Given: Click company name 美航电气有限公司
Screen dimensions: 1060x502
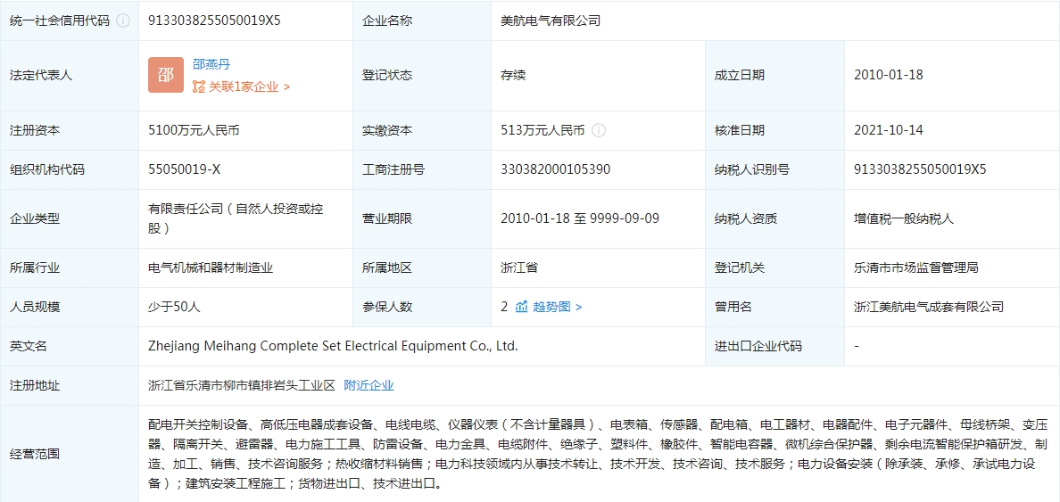Looking at the screenshot, I should (551, 21).
